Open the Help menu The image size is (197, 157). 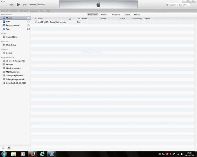pos(48,11)
